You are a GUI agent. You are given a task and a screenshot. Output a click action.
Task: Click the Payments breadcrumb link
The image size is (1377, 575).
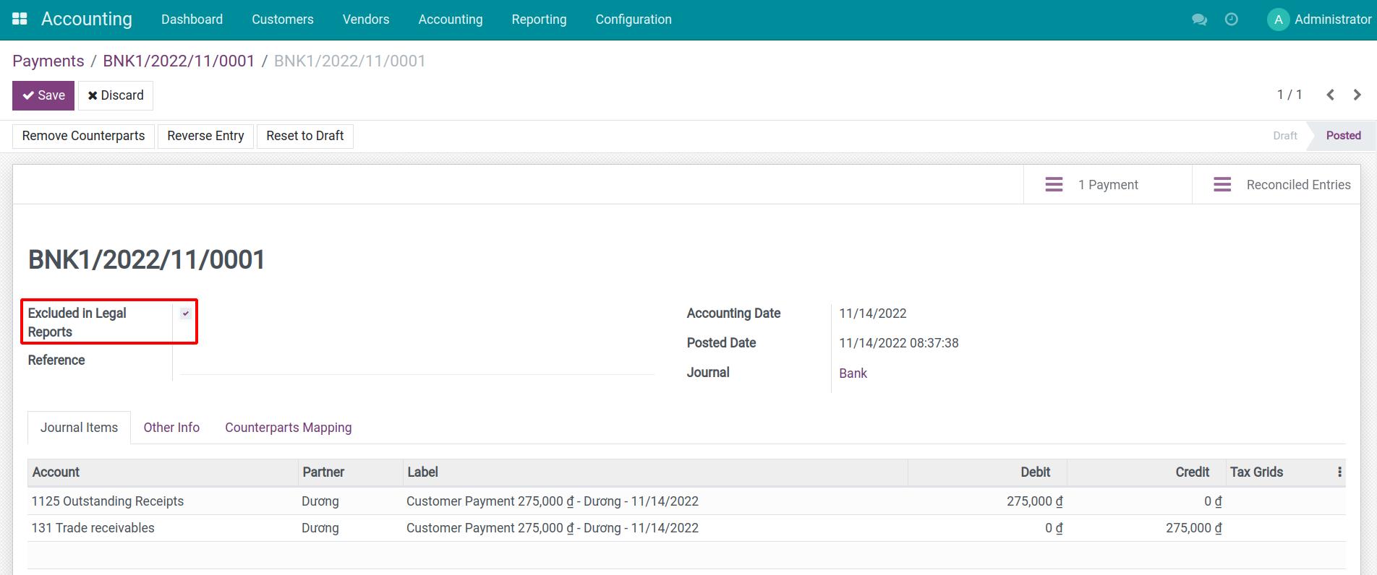tap(48, 61)
